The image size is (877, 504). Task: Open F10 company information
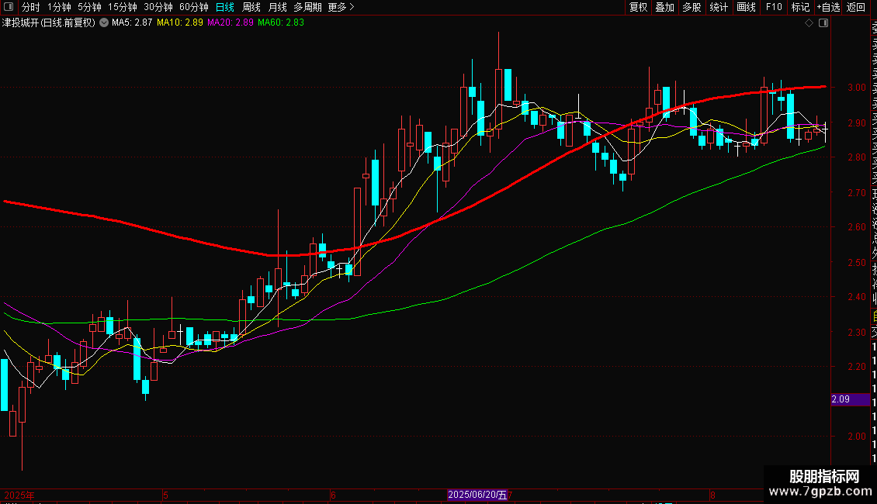(x=774, y=7)
